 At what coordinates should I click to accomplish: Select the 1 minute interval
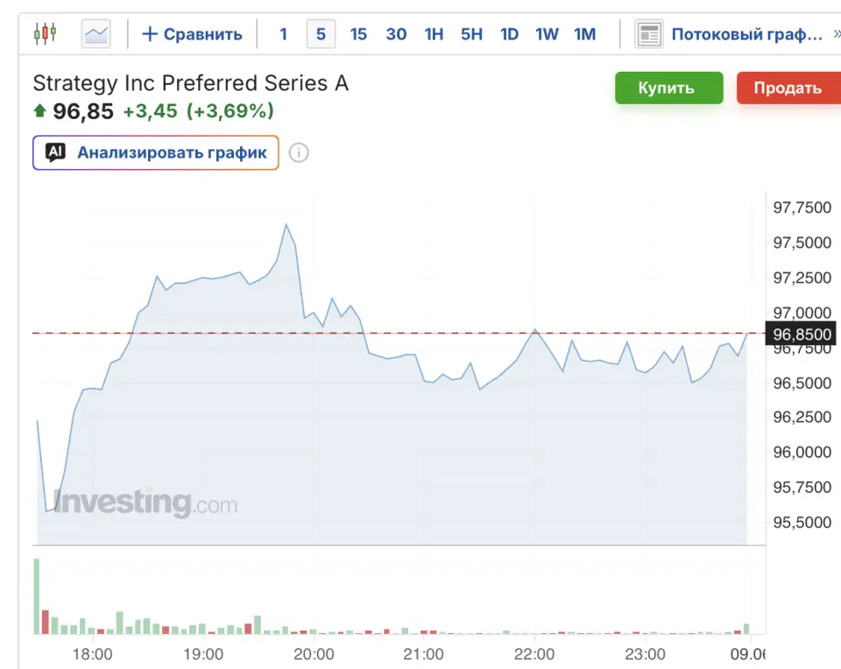[x=284, y=34]
